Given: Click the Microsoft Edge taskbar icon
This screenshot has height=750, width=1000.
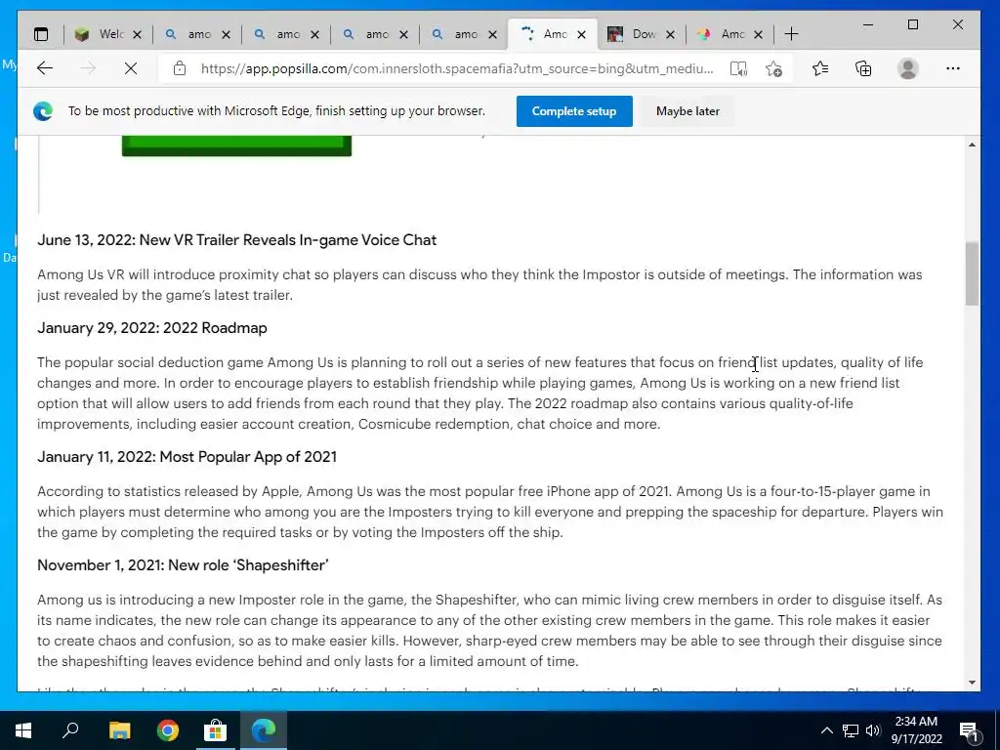Looking at the screenshot, I should click(x=264, y=730).
